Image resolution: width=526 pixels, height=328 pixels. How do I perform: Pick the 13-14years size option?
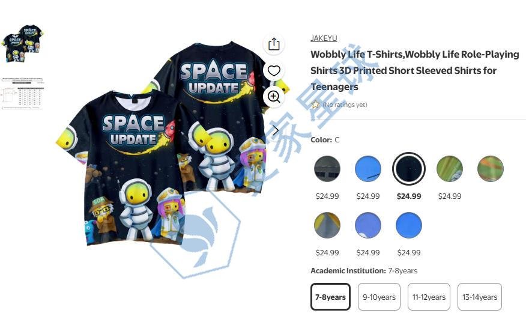pos(480,297)
